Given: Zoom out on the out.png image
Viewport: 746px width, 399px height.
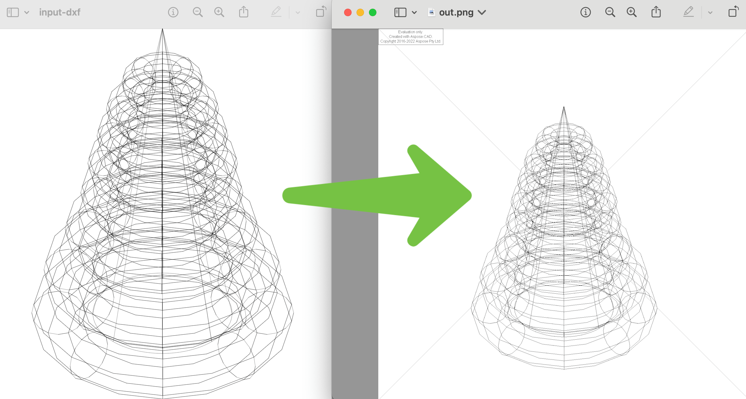Looking at the screenshot, I should tap(610, 12).
